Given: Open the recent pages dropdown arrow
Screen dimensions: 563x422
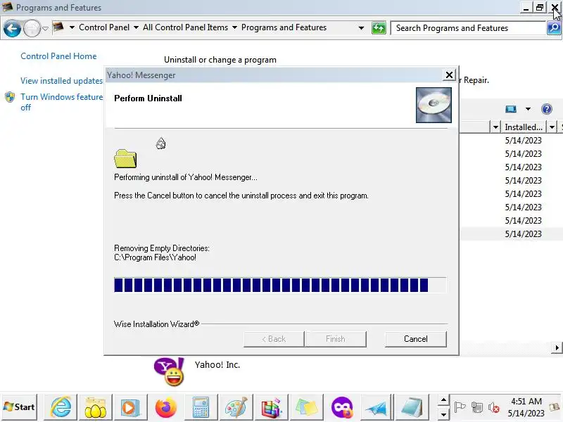Looking at the screenshot, I should pyautogui.click(x=45, y=28).
